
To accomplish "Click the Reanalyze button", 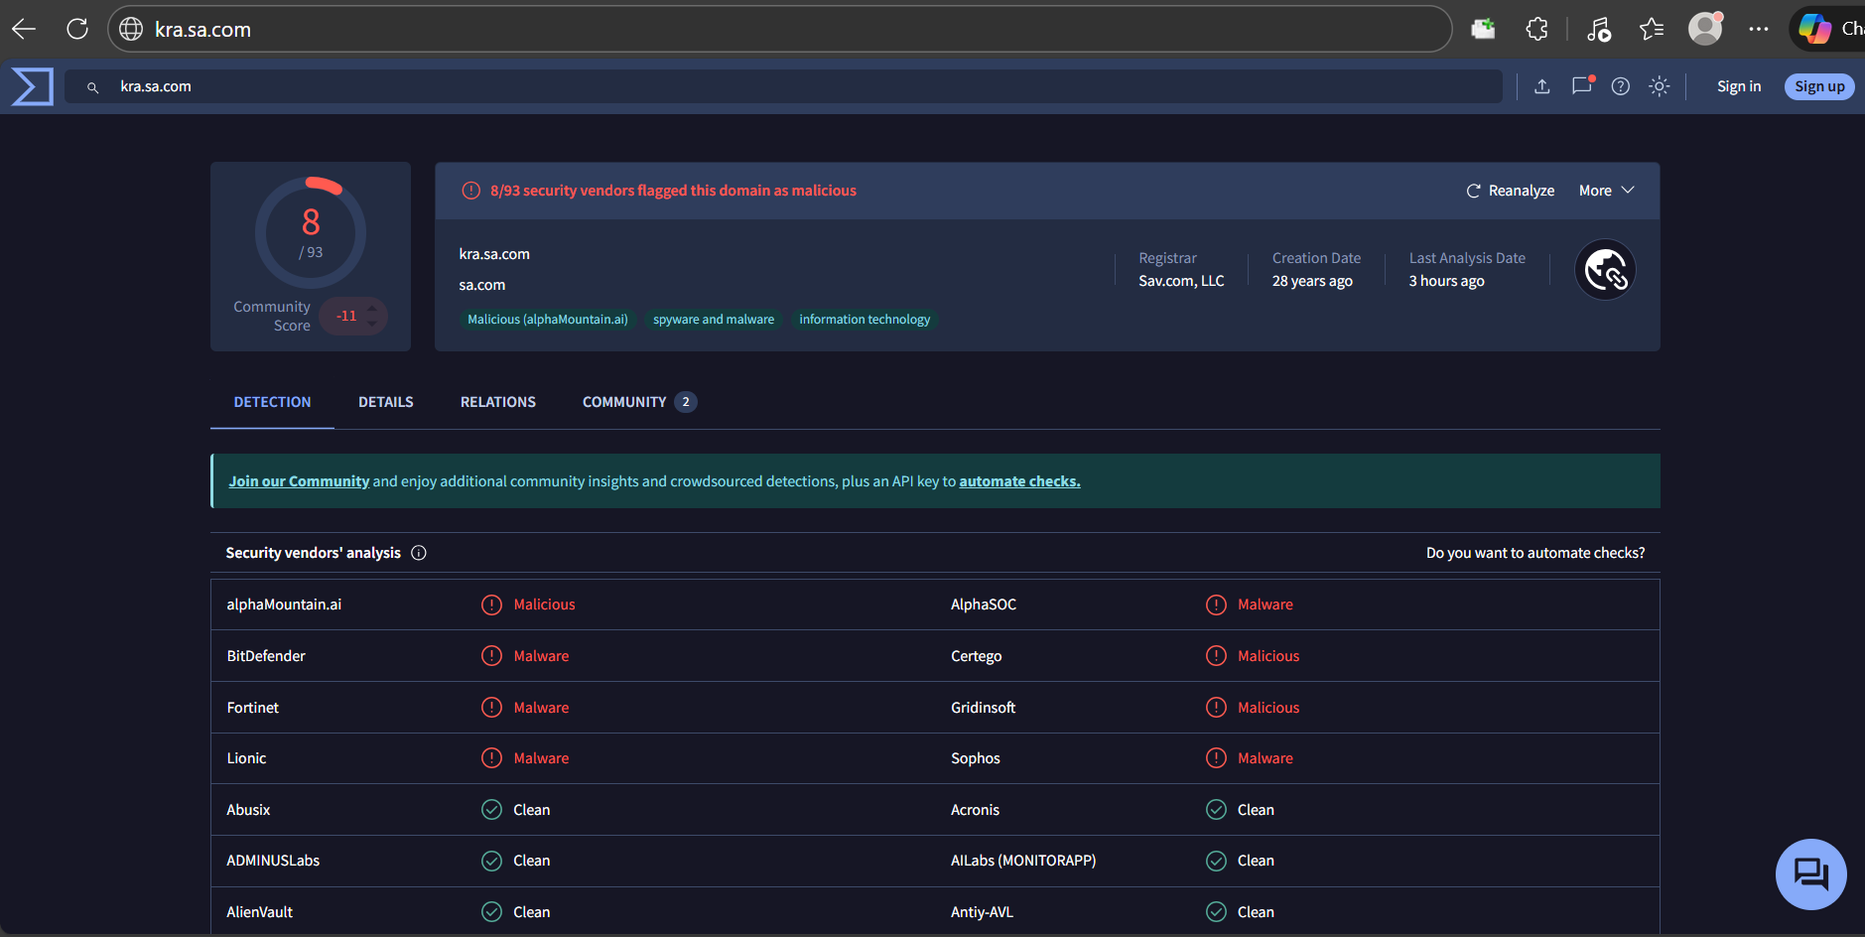I will pos(1510,191).
